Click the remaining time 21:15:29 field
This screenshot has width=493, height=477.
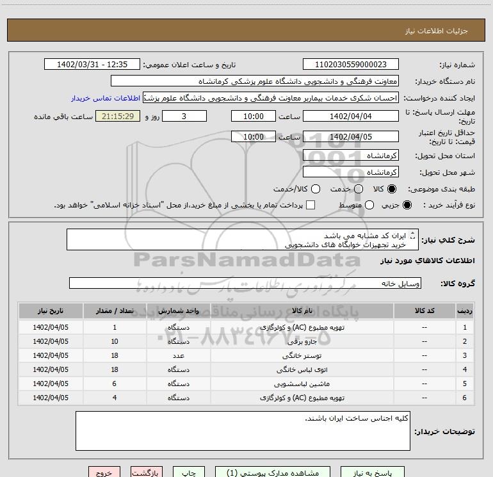click(x=118, y=116)
